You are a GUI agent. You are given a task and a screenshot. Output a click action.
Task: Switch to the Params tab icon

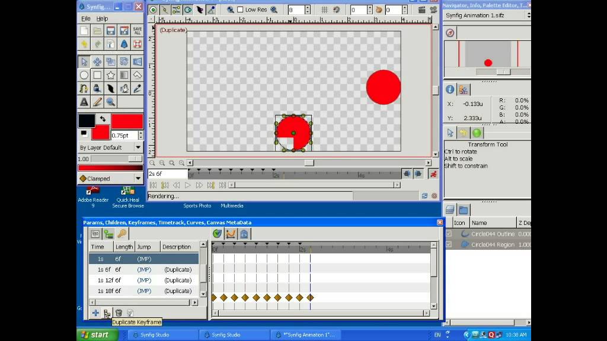click(95, 233)
